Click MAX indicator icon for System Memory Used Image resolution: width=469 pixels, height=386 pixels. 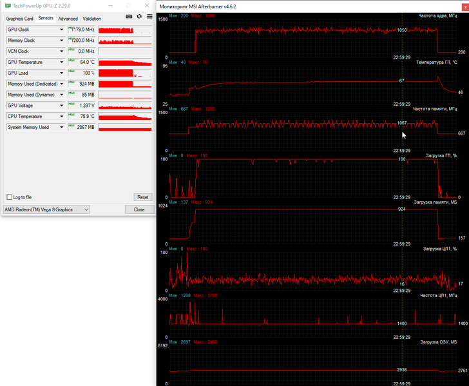coord(71,126)
